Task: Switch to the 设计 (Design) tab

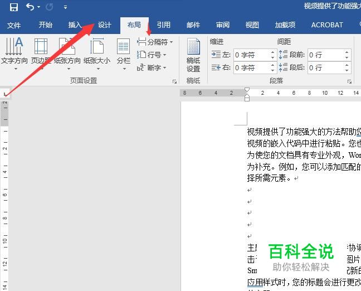Action: (x=105, y=25)
